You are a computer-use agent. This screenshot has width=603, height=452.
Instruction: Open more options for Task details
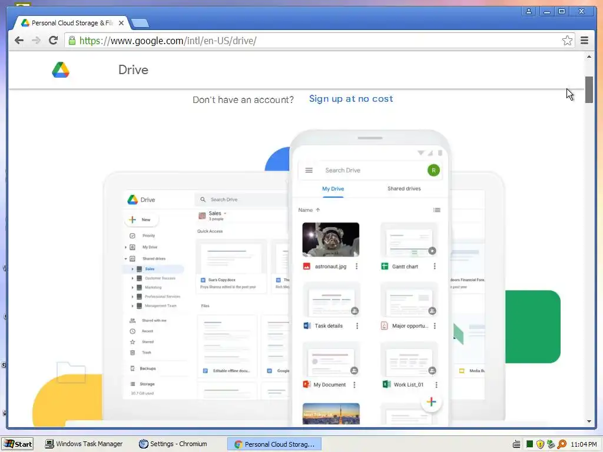(x=357, y=326)
